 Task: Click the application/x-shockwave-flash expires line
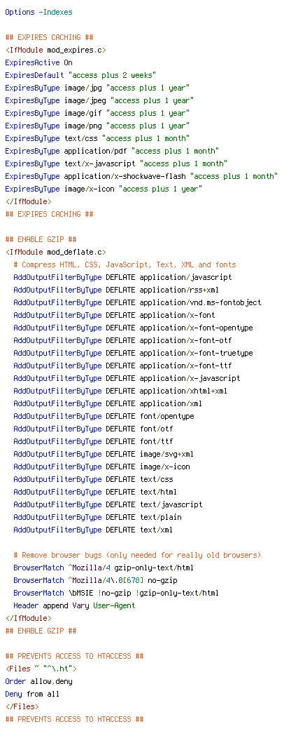(142, 176)
